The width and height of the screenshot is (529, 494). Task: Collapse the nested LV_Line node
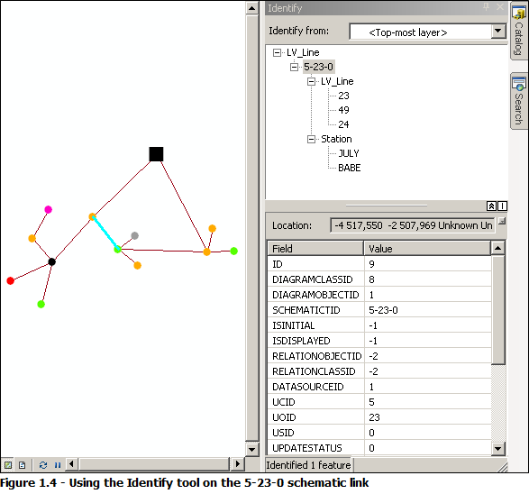pyautogui.click(x=312, y=82)
